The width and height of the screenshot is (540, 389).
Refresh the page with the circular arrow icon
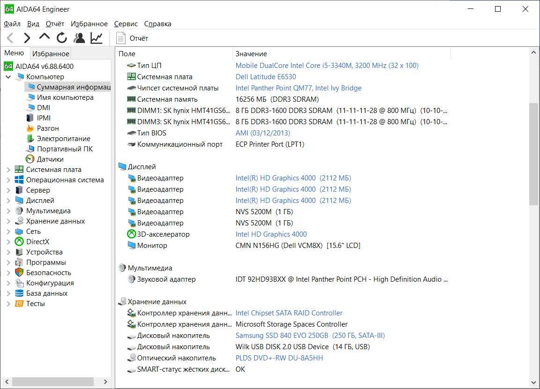click(62, 38)
